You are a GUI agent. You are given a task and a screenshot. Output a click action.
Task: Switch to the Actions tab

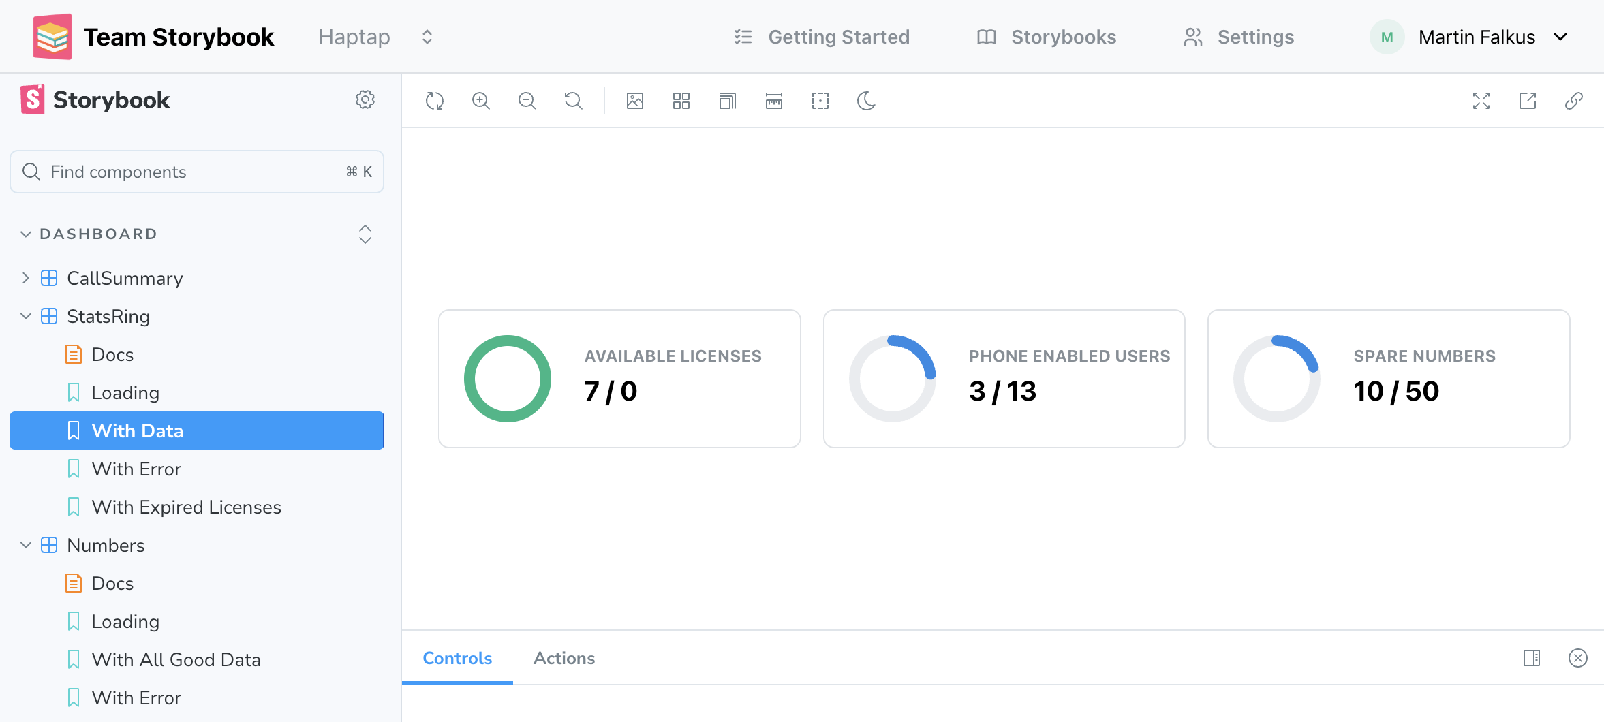coord(564,658)
